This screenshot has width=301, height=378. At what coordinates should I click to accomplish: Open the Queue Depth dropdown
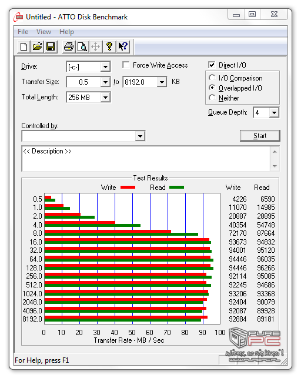[274, 113]
